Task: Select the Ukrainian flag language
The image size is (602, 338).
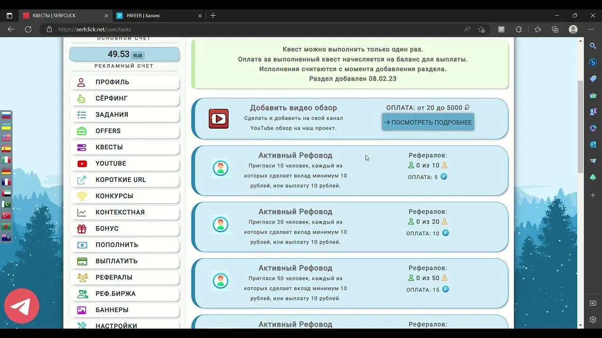Action: [x=6, y=127]
